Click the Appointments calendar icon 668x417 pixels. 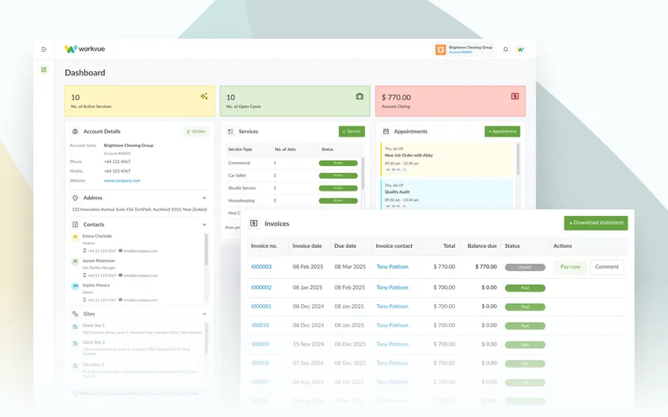pyautogui.click(x=386, y=132)
